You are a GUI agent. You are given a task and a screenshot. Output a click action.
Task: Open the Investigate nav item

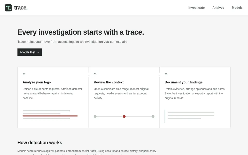pyautogui.click(x=196, y=7)
